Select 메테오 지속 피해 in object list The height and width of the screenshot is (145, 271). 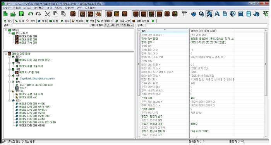(x=28, y=42)
